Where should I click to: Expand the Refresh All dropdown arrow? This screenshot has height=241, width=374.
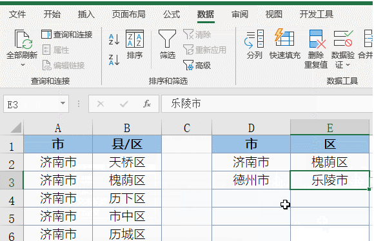23,64
